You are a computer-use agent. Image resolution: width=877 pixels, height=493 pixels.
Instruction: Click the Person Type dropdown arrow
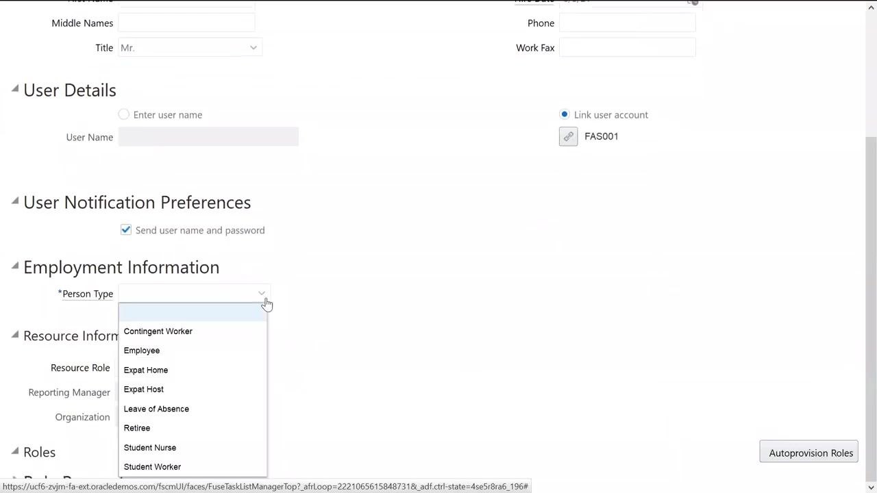point(261,294)
